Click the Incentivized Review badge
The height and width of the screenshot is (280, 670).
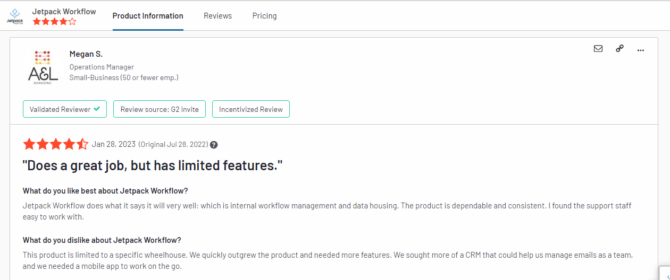click(251, 109)
